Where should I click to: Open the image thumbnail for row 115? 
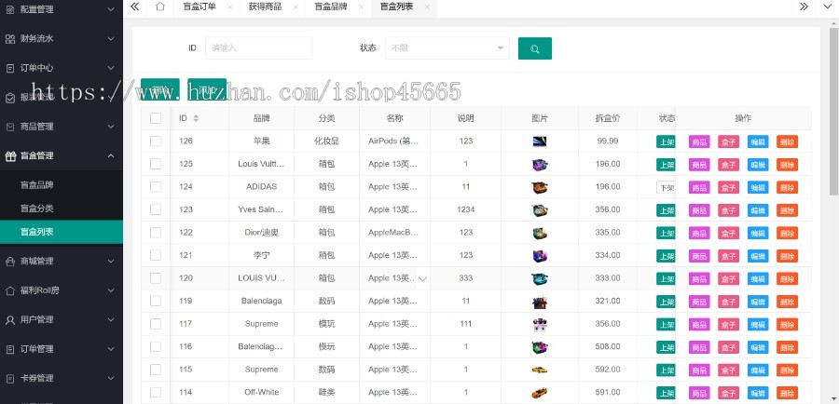[540, 370]
